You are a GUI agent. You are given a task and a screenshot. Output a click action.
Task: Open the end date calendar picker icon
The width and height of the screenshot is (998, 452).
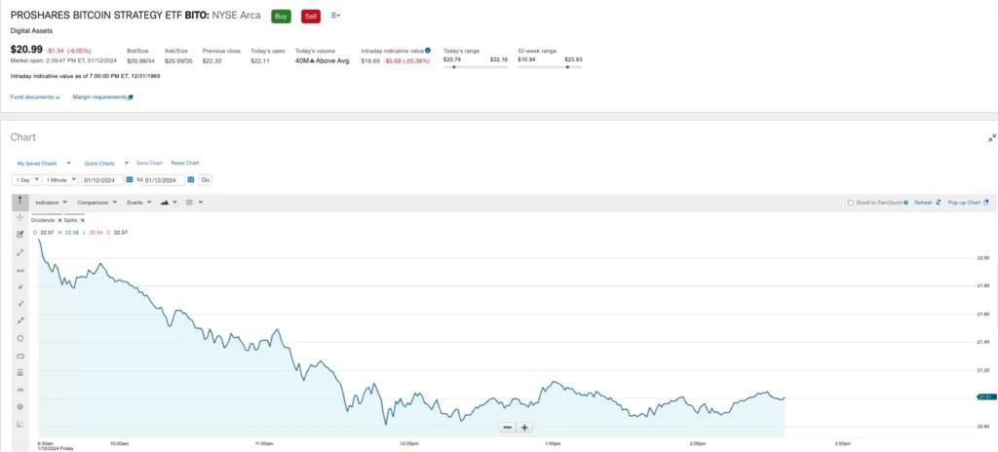pyautogui.click(x=191, y=180)
